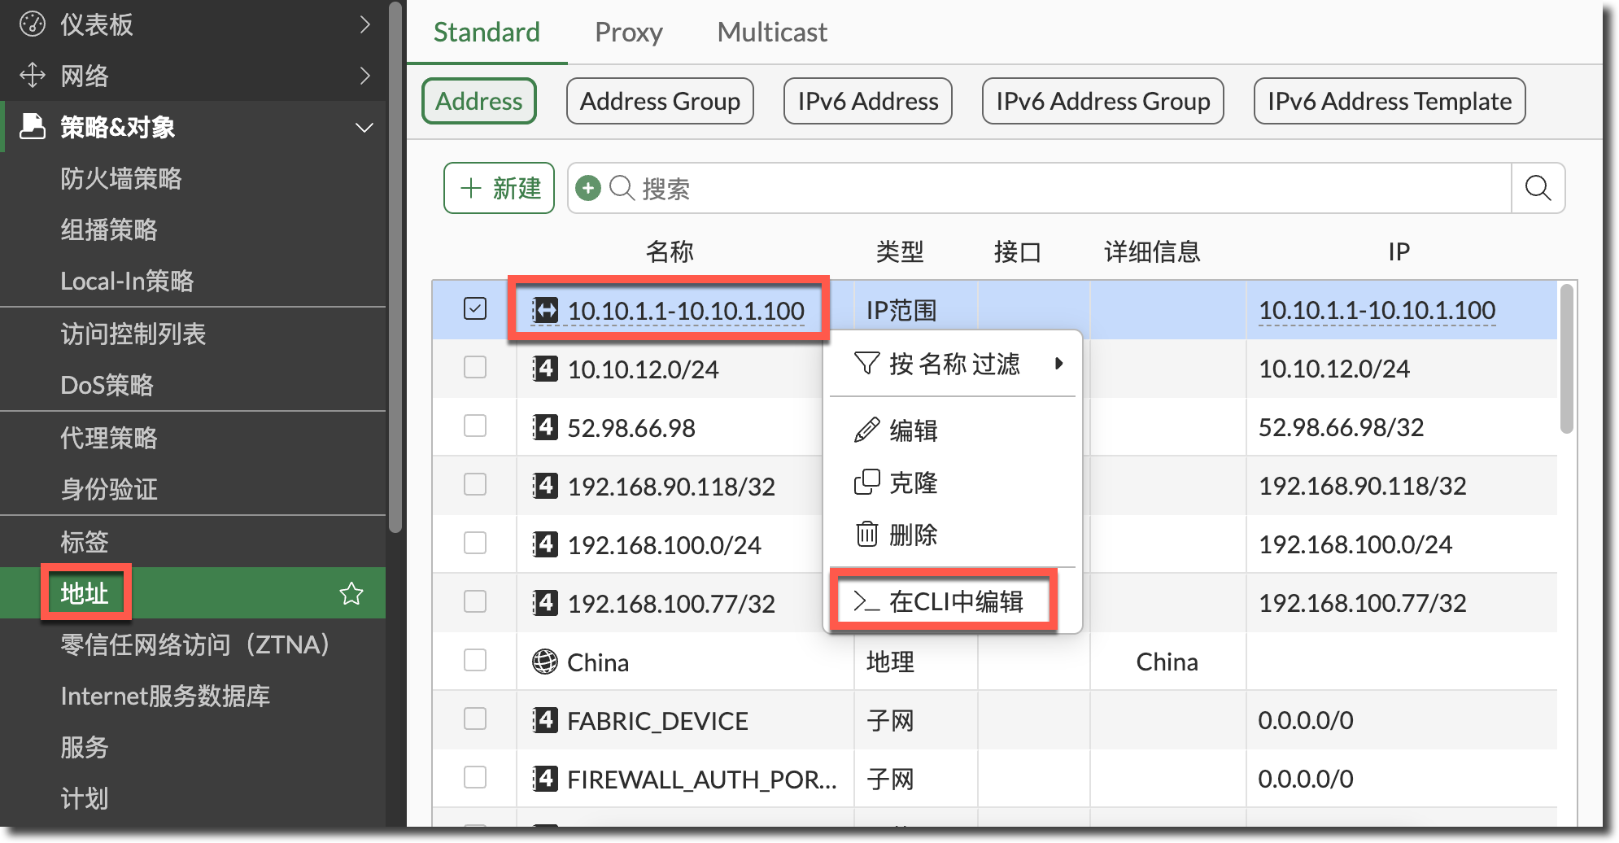This screenshot has height=843, width=1619.
Task: Click the magnifier search button at right
Action: click(1538, 188)
